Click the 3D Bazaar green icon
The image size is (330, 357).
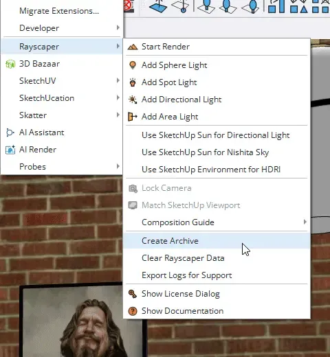pyautogui.click(x=10, y=64)
